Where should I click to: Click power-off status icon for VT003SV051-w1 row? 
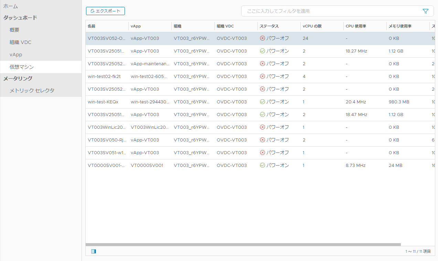(263, 153)
